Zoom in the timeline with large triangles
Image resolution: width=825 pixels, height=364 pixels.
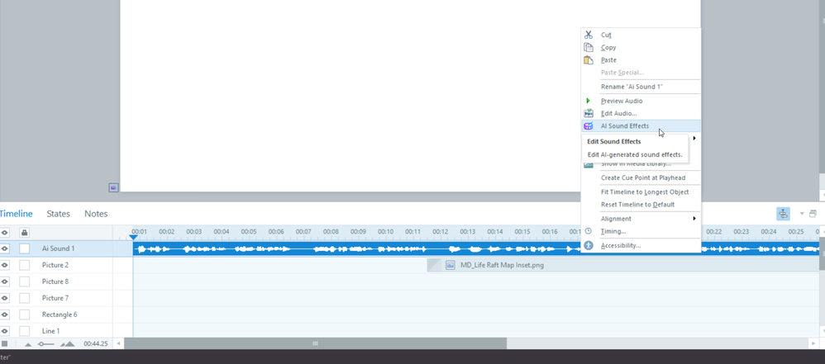[x=67, y=344]
